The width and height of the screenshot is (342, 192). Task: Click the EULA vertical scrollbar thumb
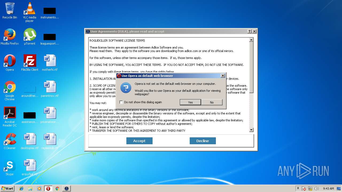tap(251, 67)
